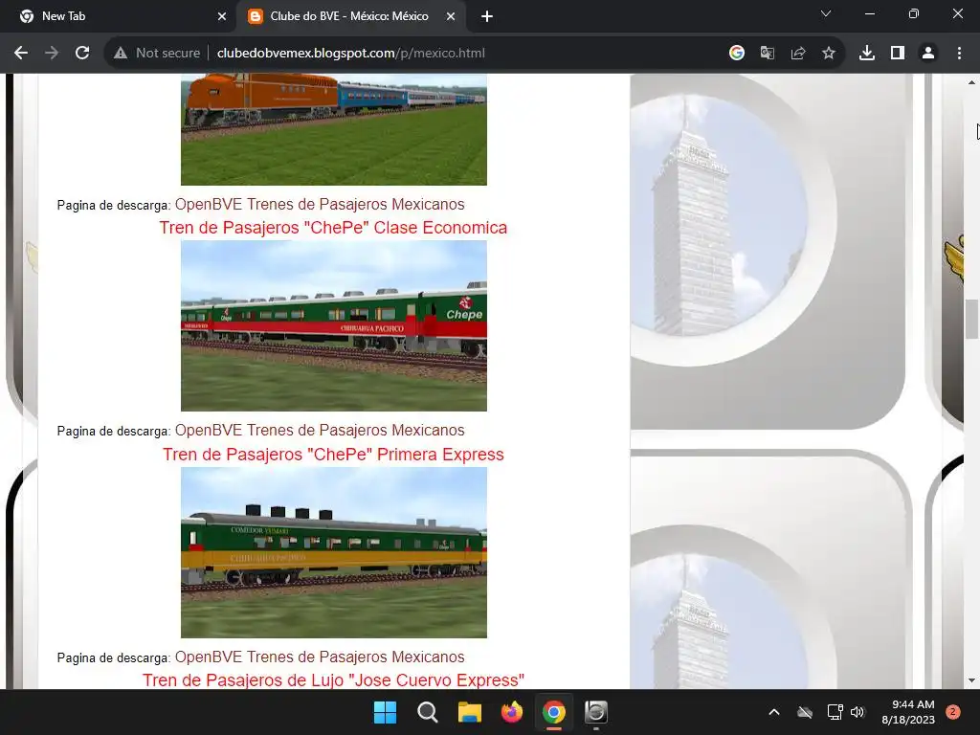
Task: Open a new tab with plus button
Action: [487, 17]
